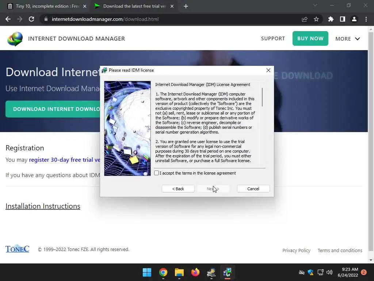Click the Chrome forward arrow

coord(20,19)
